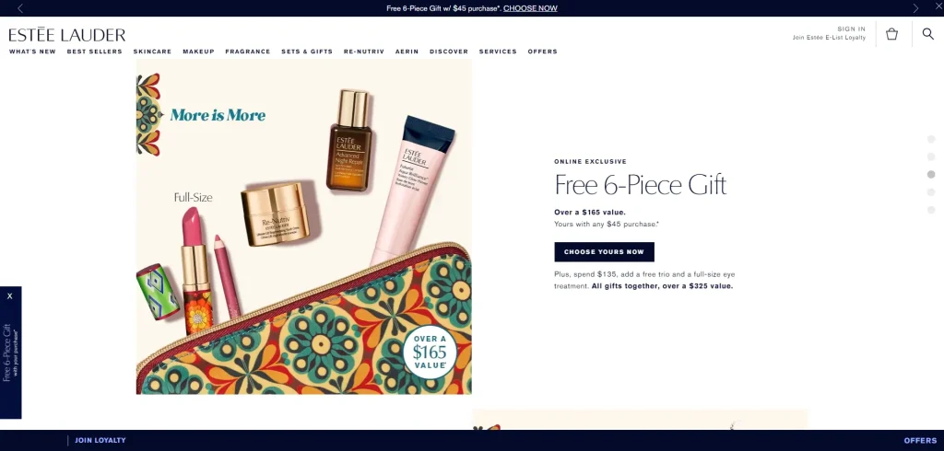Advance promo banner with right arrow
Image resolution: width=944 pixels, height=451 pixels.
915,8
